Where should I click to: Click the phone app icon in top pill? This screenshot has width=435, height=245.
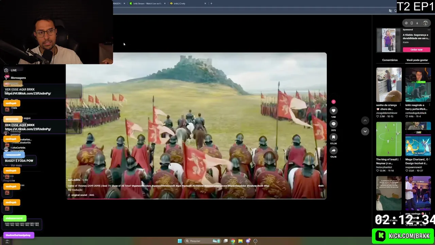click(412, 23)
